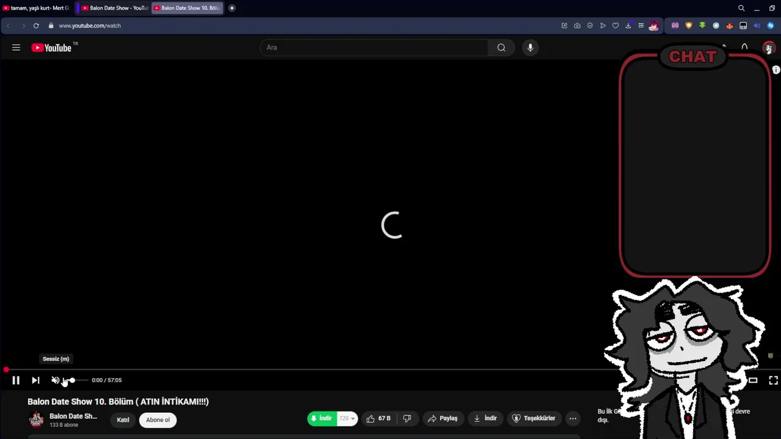Click the grey İndir download button

pyautogui.click(x=485, y=418)
